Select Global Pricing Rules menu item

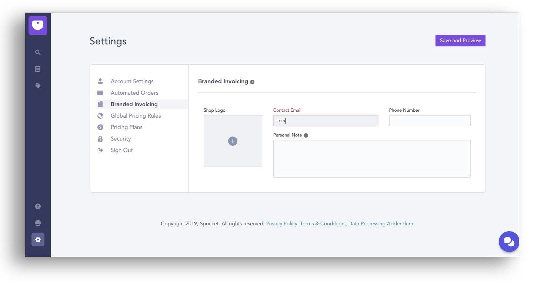click(x=136, y=116)
